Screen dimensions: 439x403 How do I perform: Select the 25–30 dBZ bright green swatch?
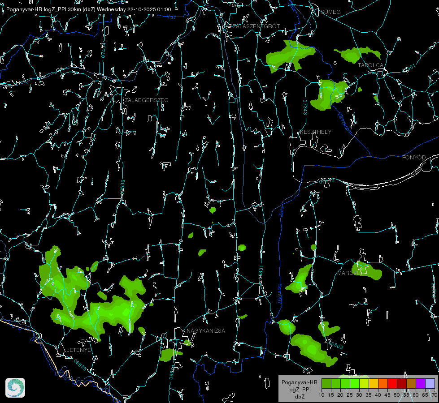pos(355,383)
